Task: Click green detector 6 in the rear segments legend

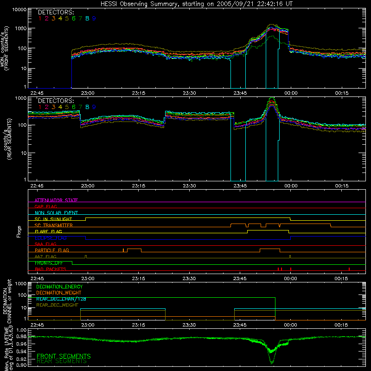Action: (x=74, y=107)
